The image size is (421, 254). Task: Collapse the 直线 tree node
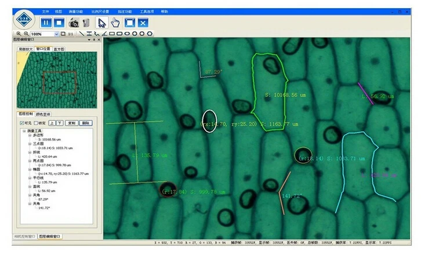point(30,187)
